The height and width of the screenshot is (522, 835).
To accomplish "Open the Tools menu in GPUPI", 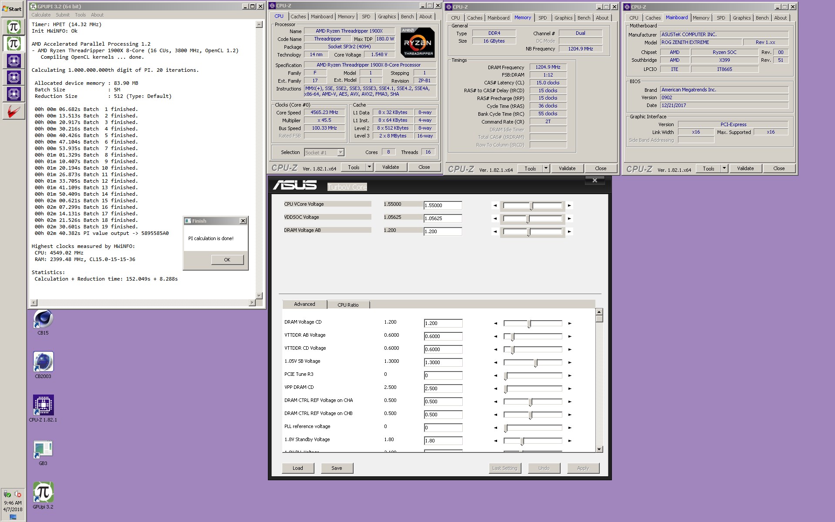I will [80, 15].
